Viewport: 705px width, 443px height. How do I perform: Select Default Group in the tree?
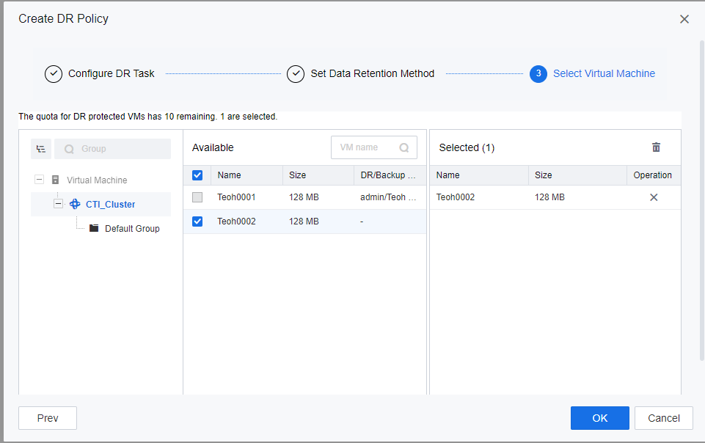[132, 229]
